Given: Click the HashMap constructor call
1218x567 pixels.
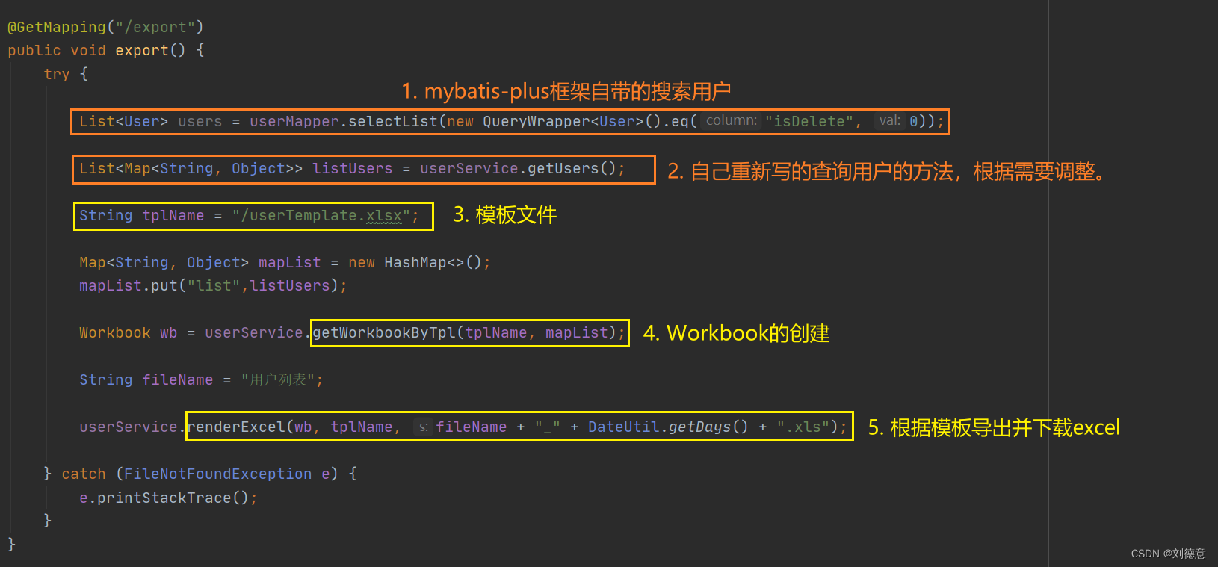Looking at the screenshot, I should tap(433, 262).
